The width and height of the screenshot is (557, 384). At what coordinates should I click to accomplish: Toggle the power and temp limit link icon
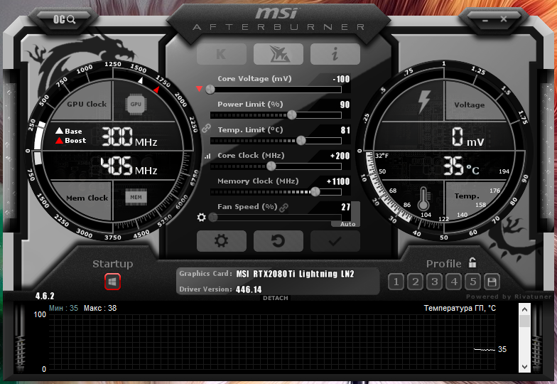tap(206, 128)
